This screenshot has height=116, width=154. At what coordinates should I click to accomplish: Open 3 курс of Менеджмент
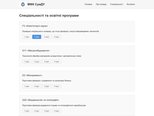(x=46, y=86)
